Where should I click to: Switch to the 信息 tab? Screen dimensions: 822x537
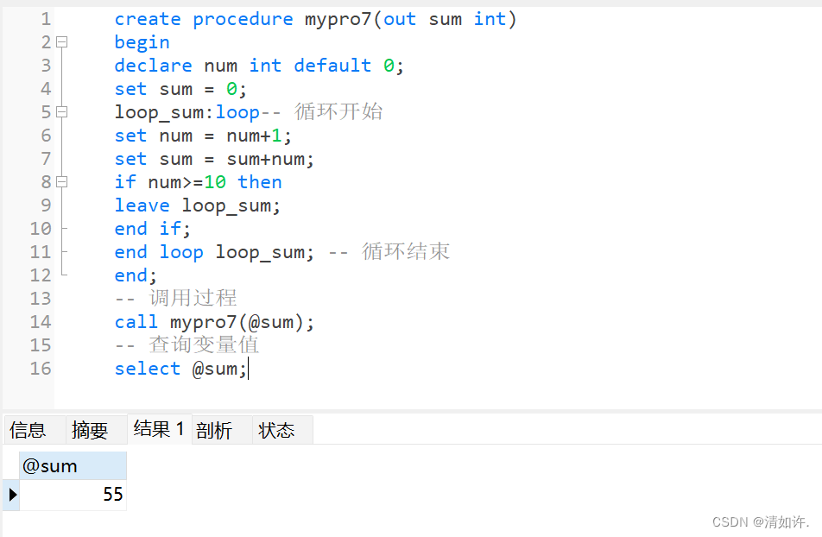(x=27, y=429)
